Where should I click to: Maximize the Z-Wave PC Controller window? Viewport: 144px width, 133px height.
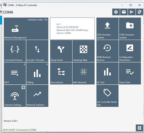tap(131, 5)
